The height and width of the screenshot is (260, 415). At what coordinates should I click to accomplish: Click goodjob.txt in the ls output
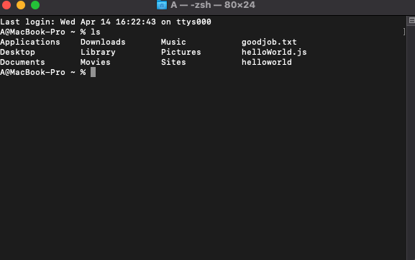pos(269,42)
